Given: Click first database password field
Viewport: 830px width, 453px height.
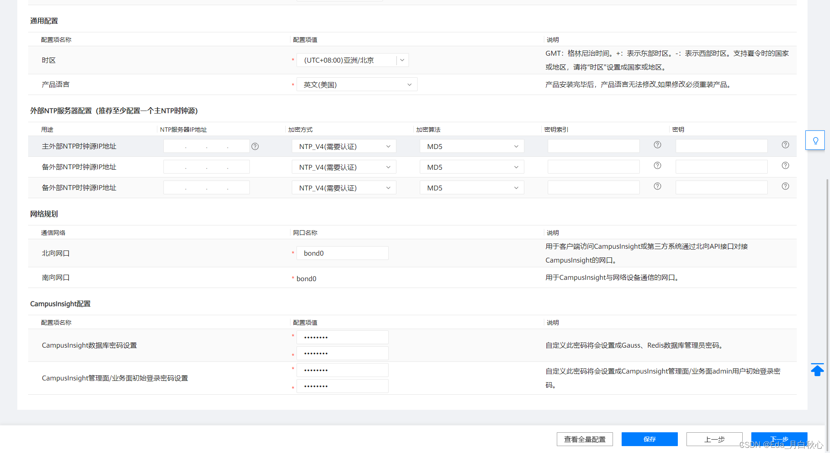Looking at the screenshot, I should click(342, 337).
